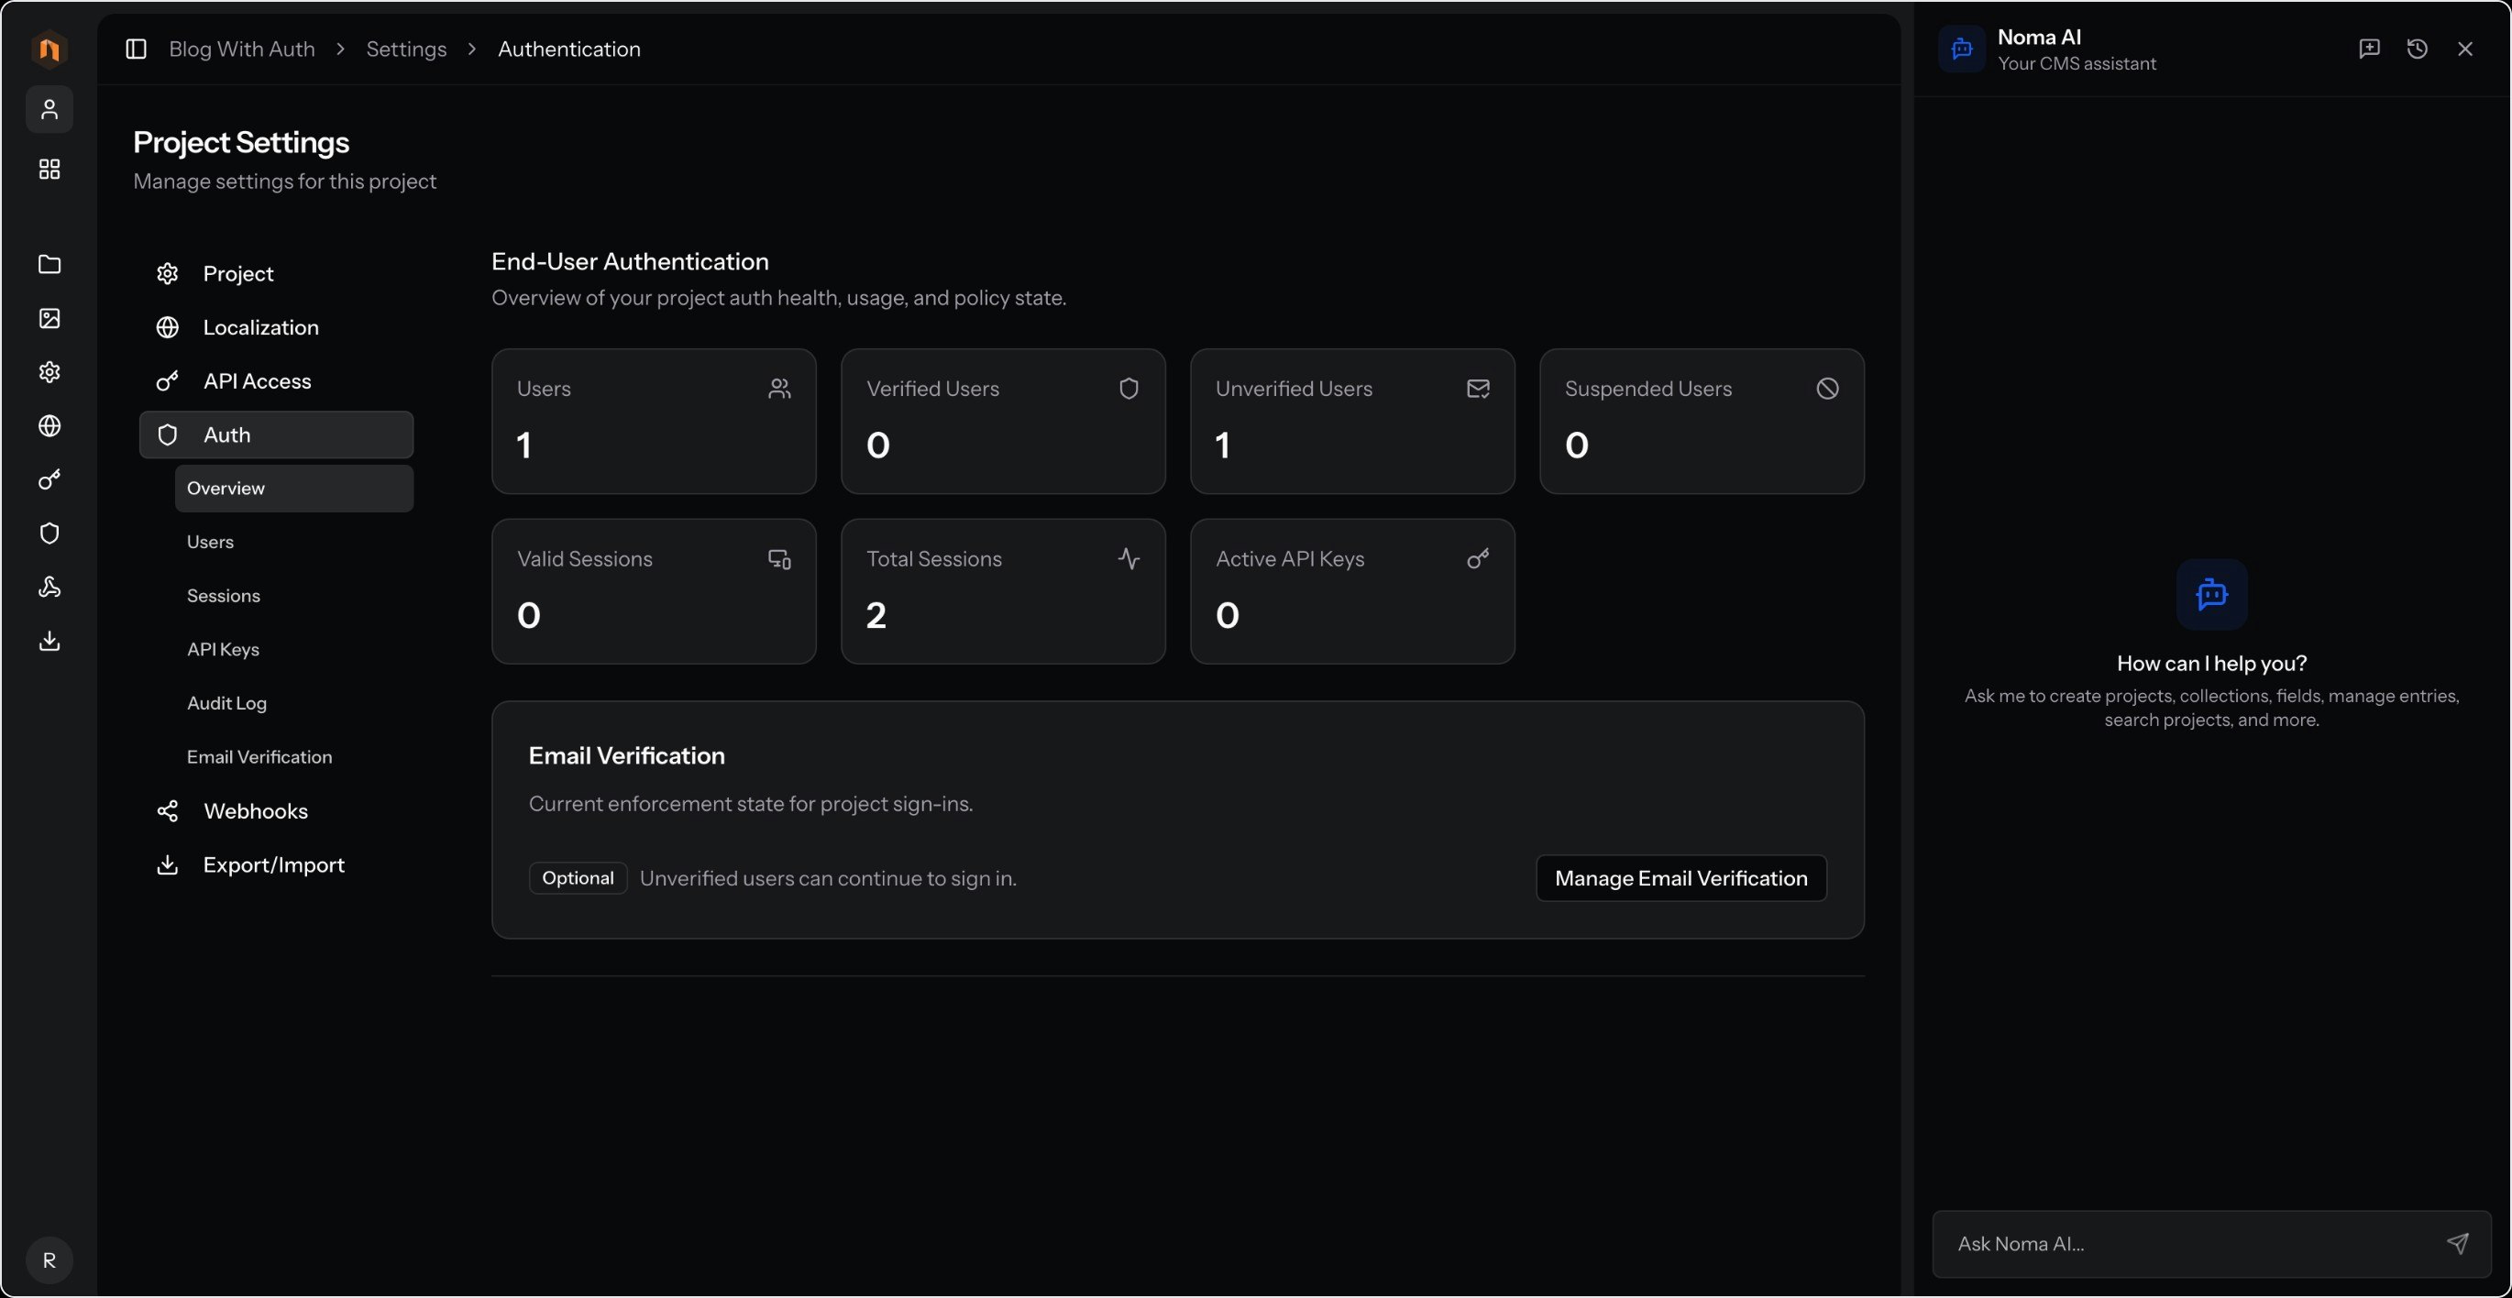Open the R user avatar menu

pyautogui.click(x=49, y=1260)
